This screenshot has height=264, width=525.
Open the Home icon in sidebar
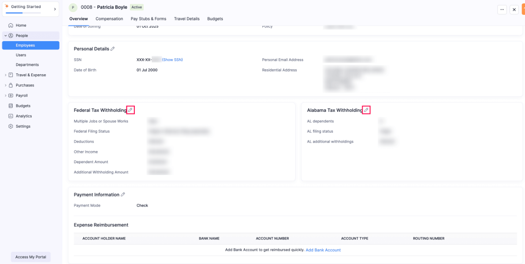[11, 25]
